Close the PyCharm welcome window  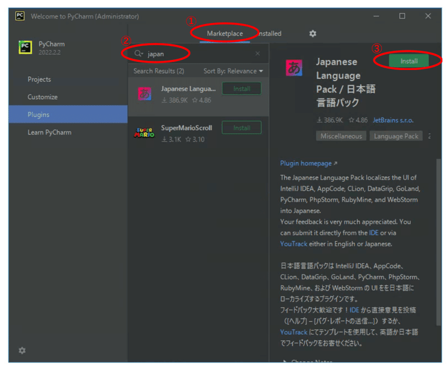[428, 16]
